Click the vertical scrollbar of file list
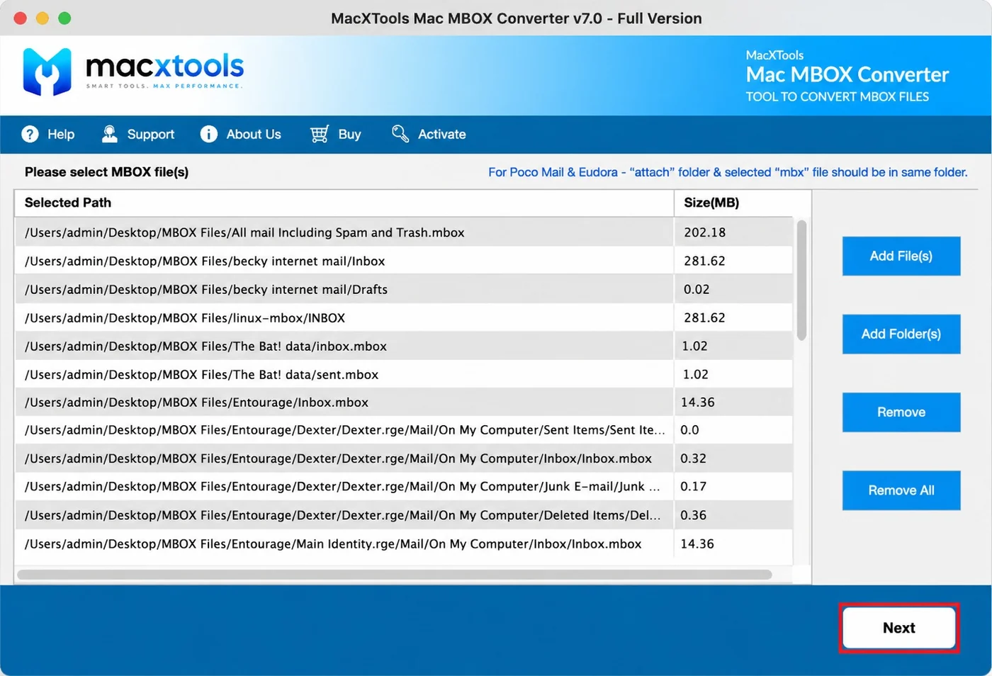The width and height of the screenshot is (992, 676). [801, 281]
